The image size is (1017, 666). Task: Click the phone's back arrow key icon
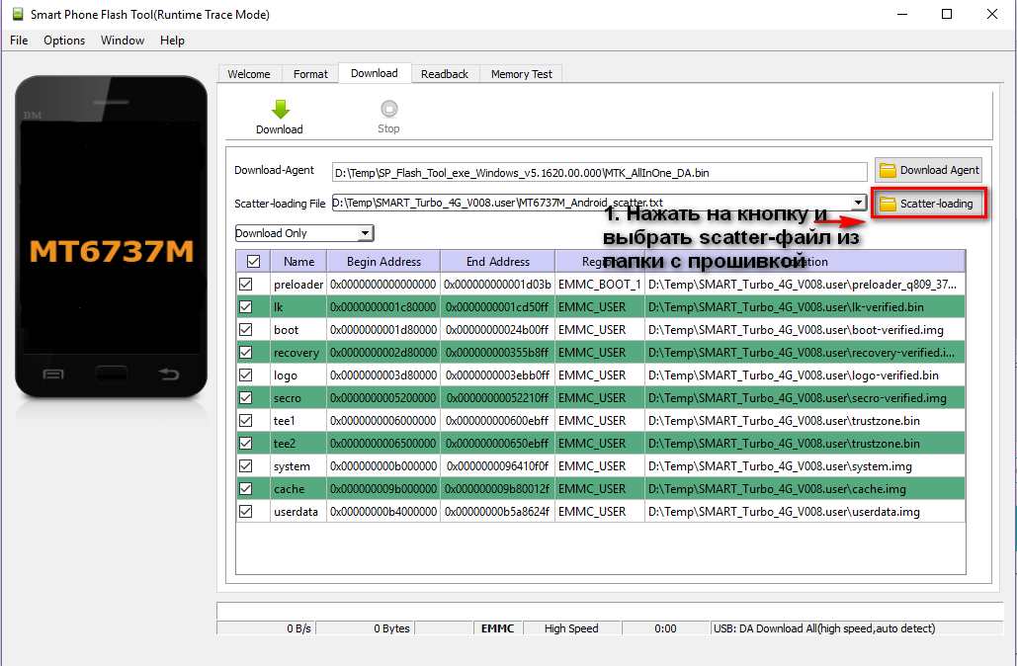pos(169,374)
